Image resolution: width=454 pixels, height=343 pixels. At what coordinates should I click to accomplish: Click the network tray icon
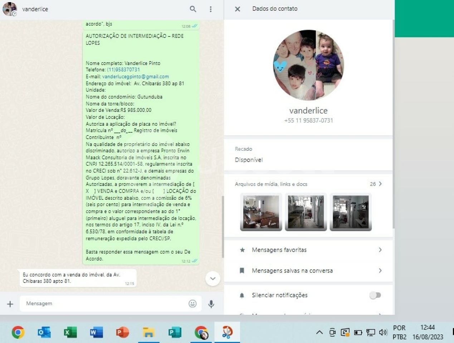pos(371,333)
